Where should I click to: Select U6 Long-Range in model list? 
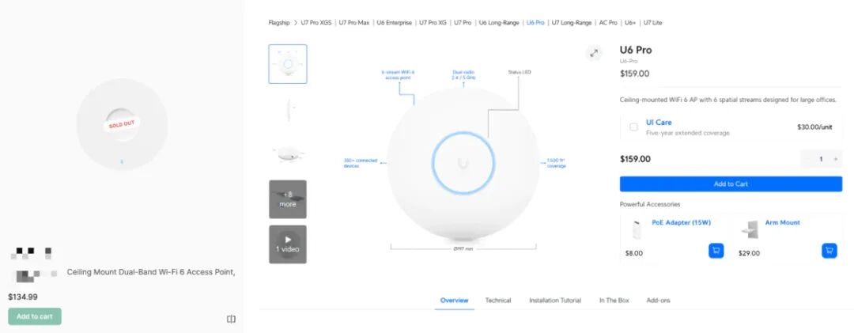point(499,23)
